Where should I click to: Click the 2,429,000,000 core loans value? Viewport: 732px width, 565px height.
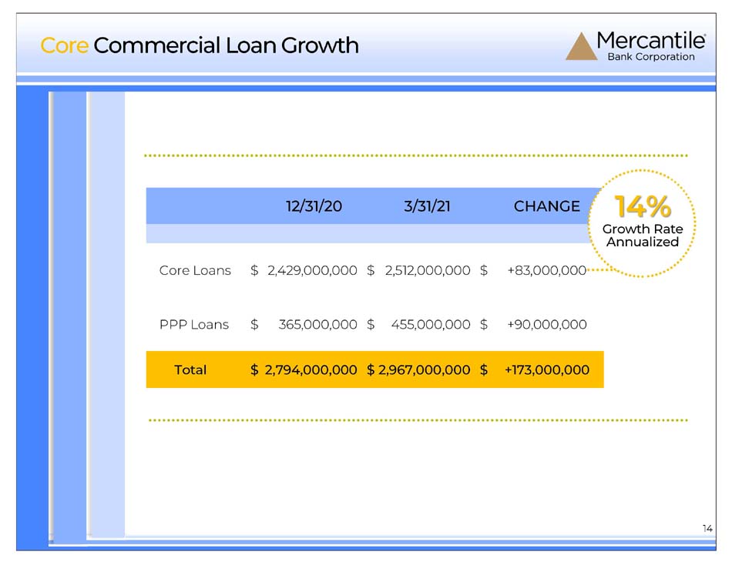[x=312, y=271]
